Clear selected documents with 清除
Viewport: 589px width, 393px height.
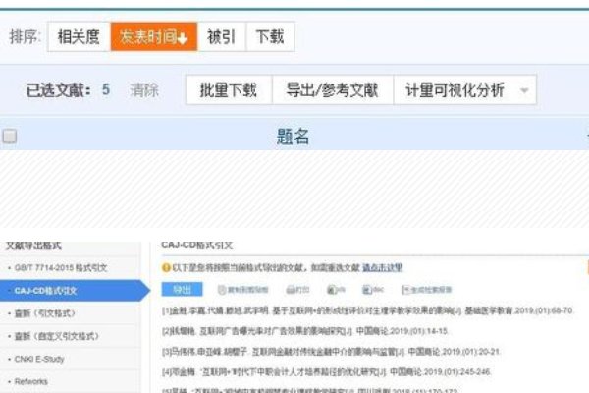pos(144,90)
